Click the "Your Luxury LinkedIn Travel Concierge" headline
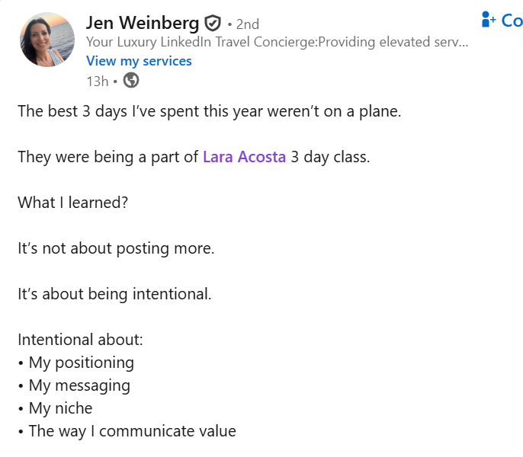The height and width of the screenshot is (457, 523). pyautogui.click(x=277, y=42)
